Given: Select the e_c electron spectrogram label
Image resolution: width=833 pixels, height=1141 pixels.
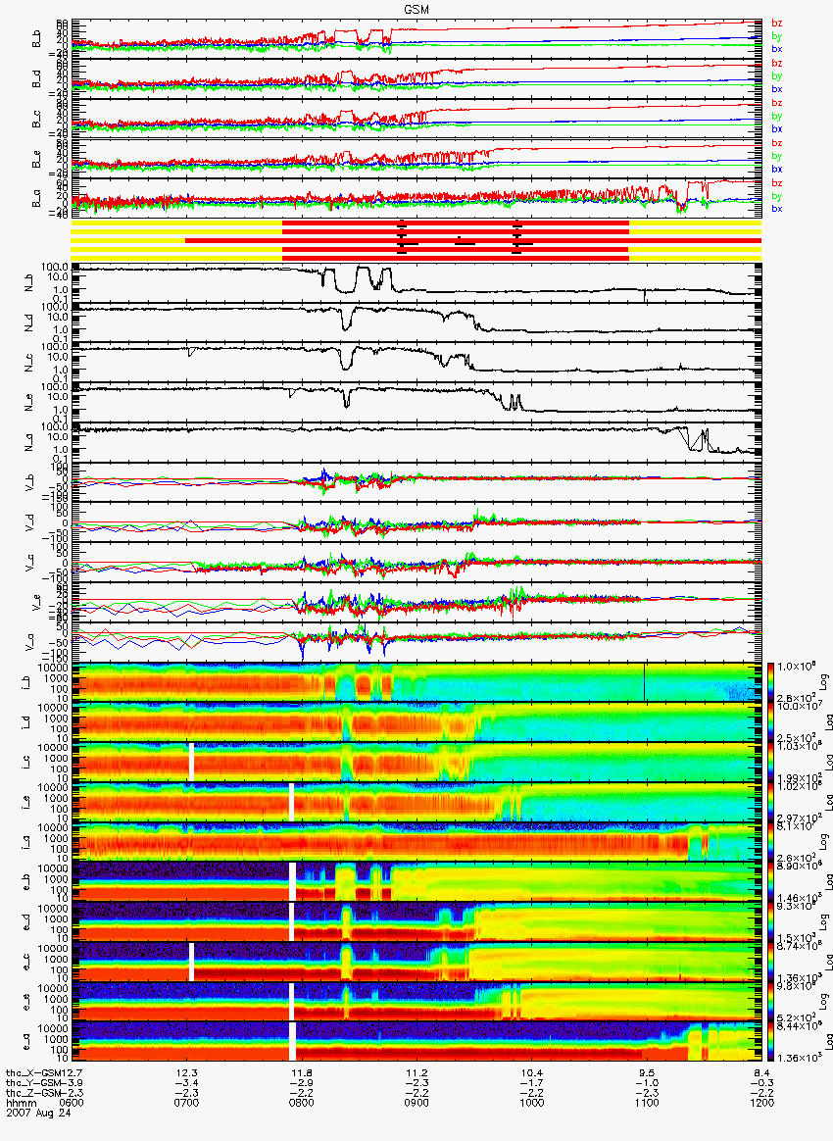Looking at the screenshot, I should [27, 962].
